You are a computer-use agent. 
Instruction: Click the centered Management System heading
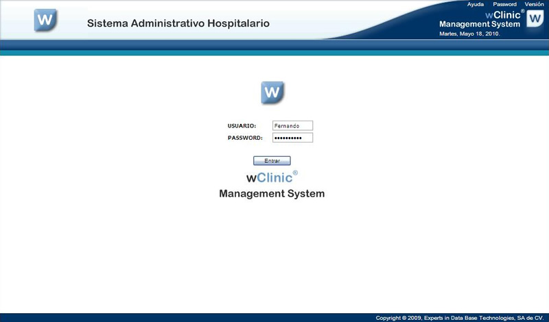coord(272,194)
